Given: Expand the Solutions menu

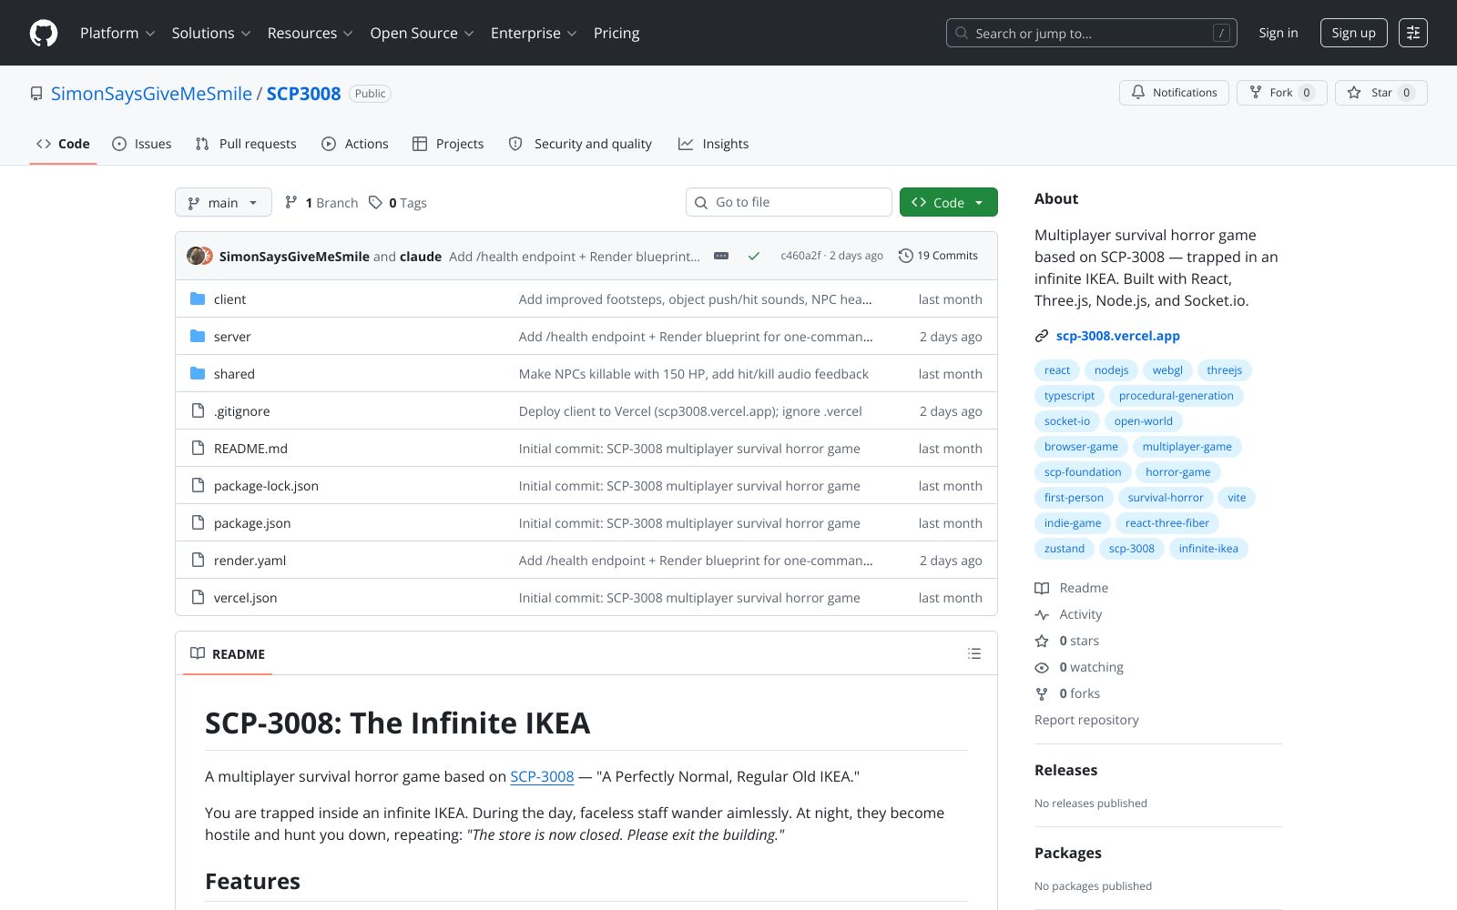Looking at the screenshot, I should (211, 33).
